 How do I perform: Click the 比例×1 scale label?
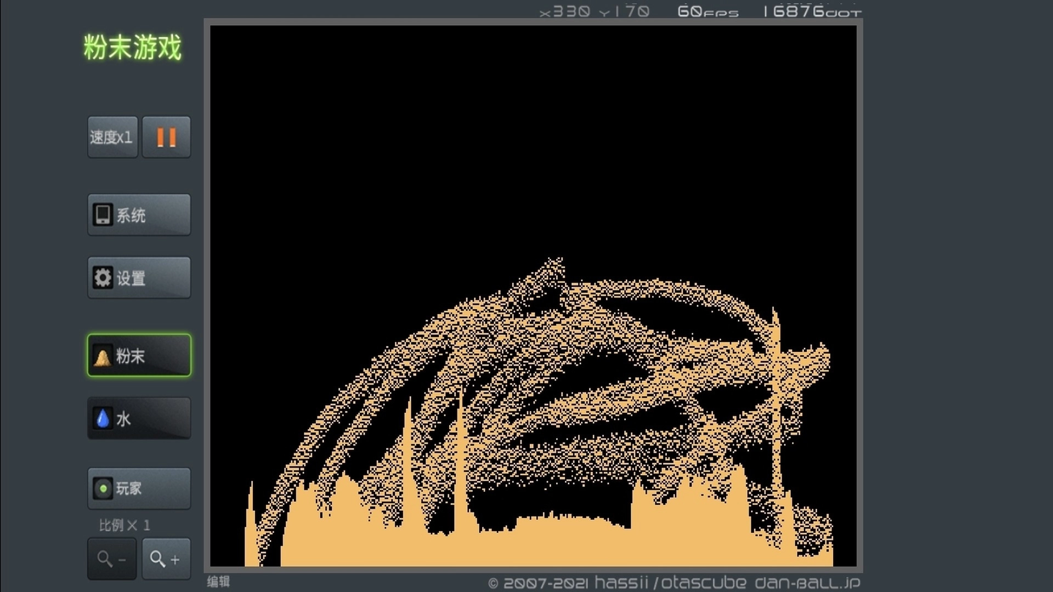(x=124, y=525)
